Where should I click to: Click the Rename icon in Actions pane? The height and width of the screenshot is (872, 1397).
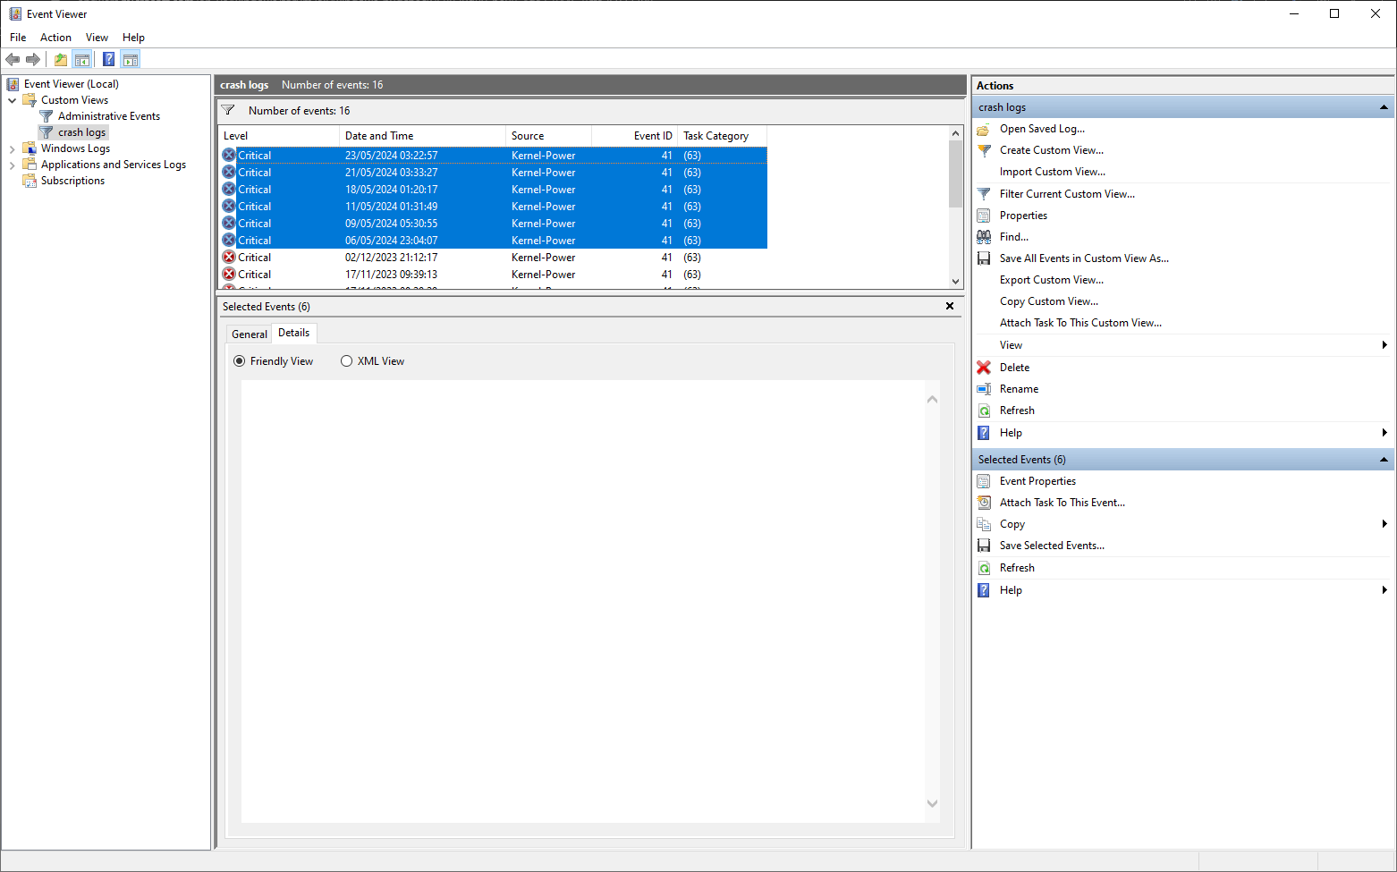[984, 389]
